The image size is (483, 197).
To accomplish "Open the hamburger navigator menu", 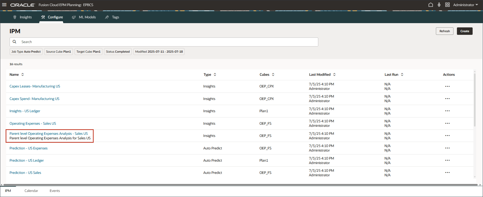I will click(x=4, y=5).
